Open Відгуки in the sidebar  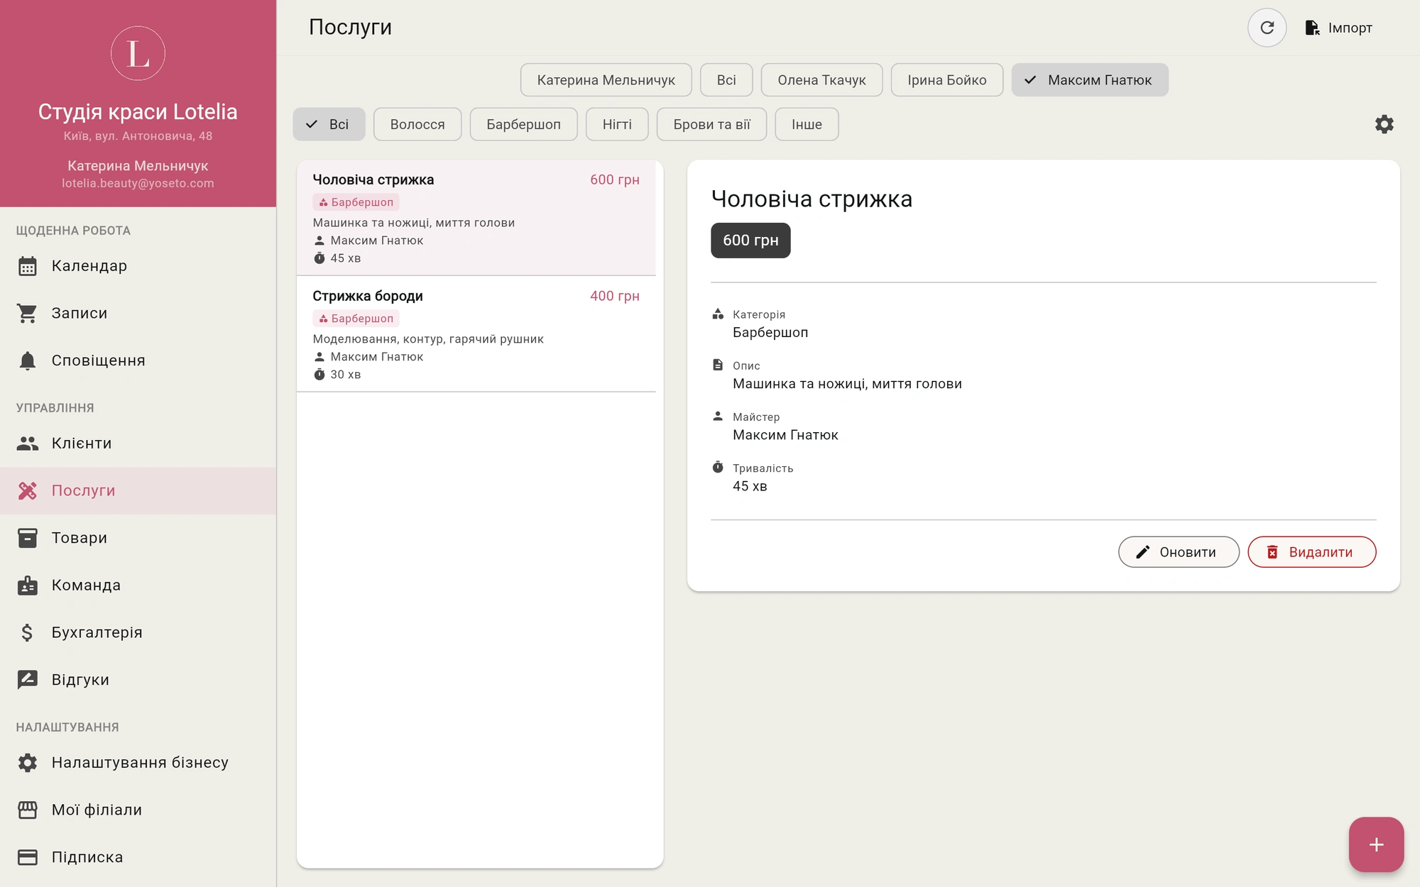138,680
